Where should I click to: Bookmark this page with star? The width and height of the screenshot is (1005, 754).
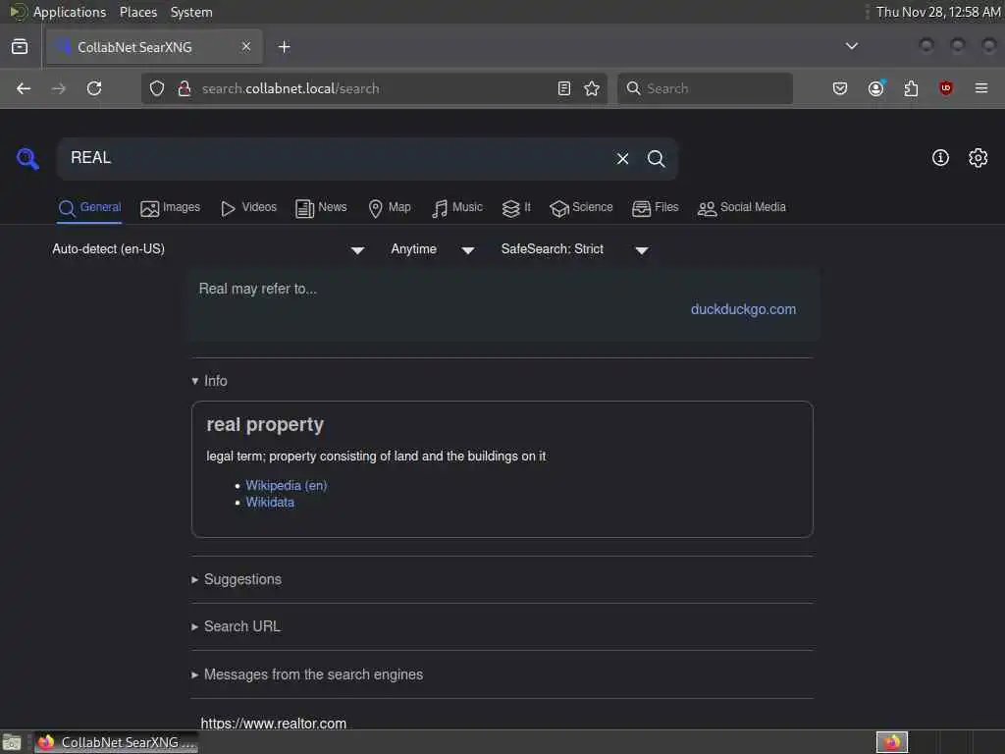pyautogui.click(x=592, y=88)
